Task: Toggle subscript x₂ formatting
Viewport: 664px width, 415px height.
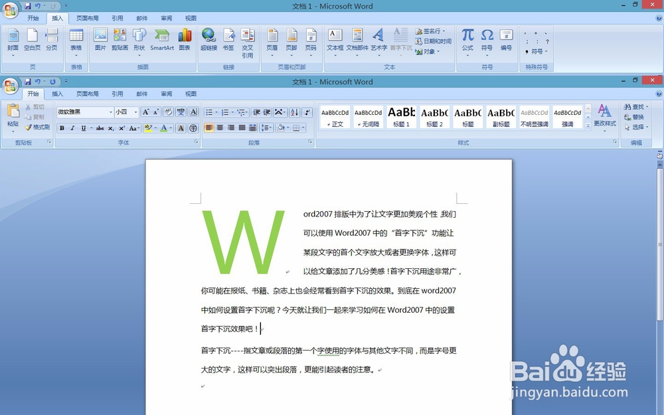Action: [111, 128]
